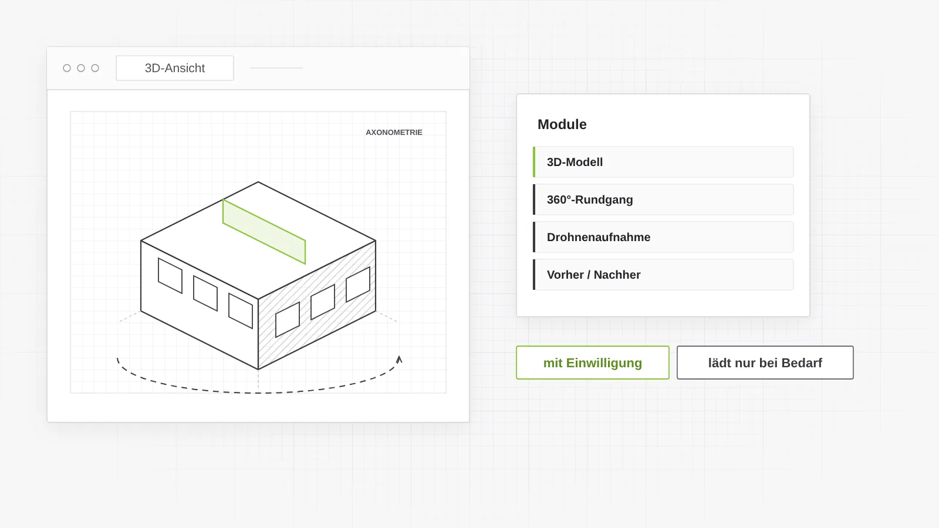Viewport: 939px width, 528px height.
Task: Click the rotation arrowhead under the building
Action: (399, 359)
